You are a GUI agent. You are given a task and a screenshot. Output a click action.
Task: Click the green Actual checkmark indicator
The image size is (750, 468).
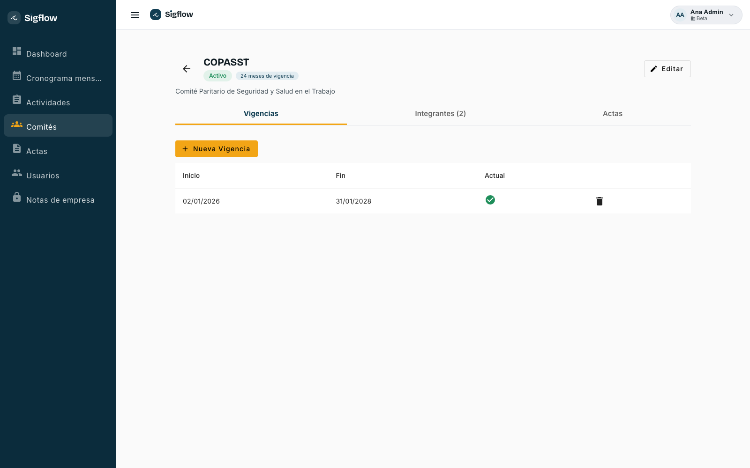490,200
